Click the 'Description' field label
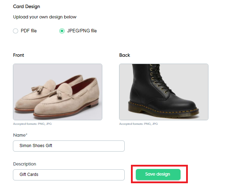Image resolution: width=235 pixels, height=194 pixels. click(x=24, y=164)
